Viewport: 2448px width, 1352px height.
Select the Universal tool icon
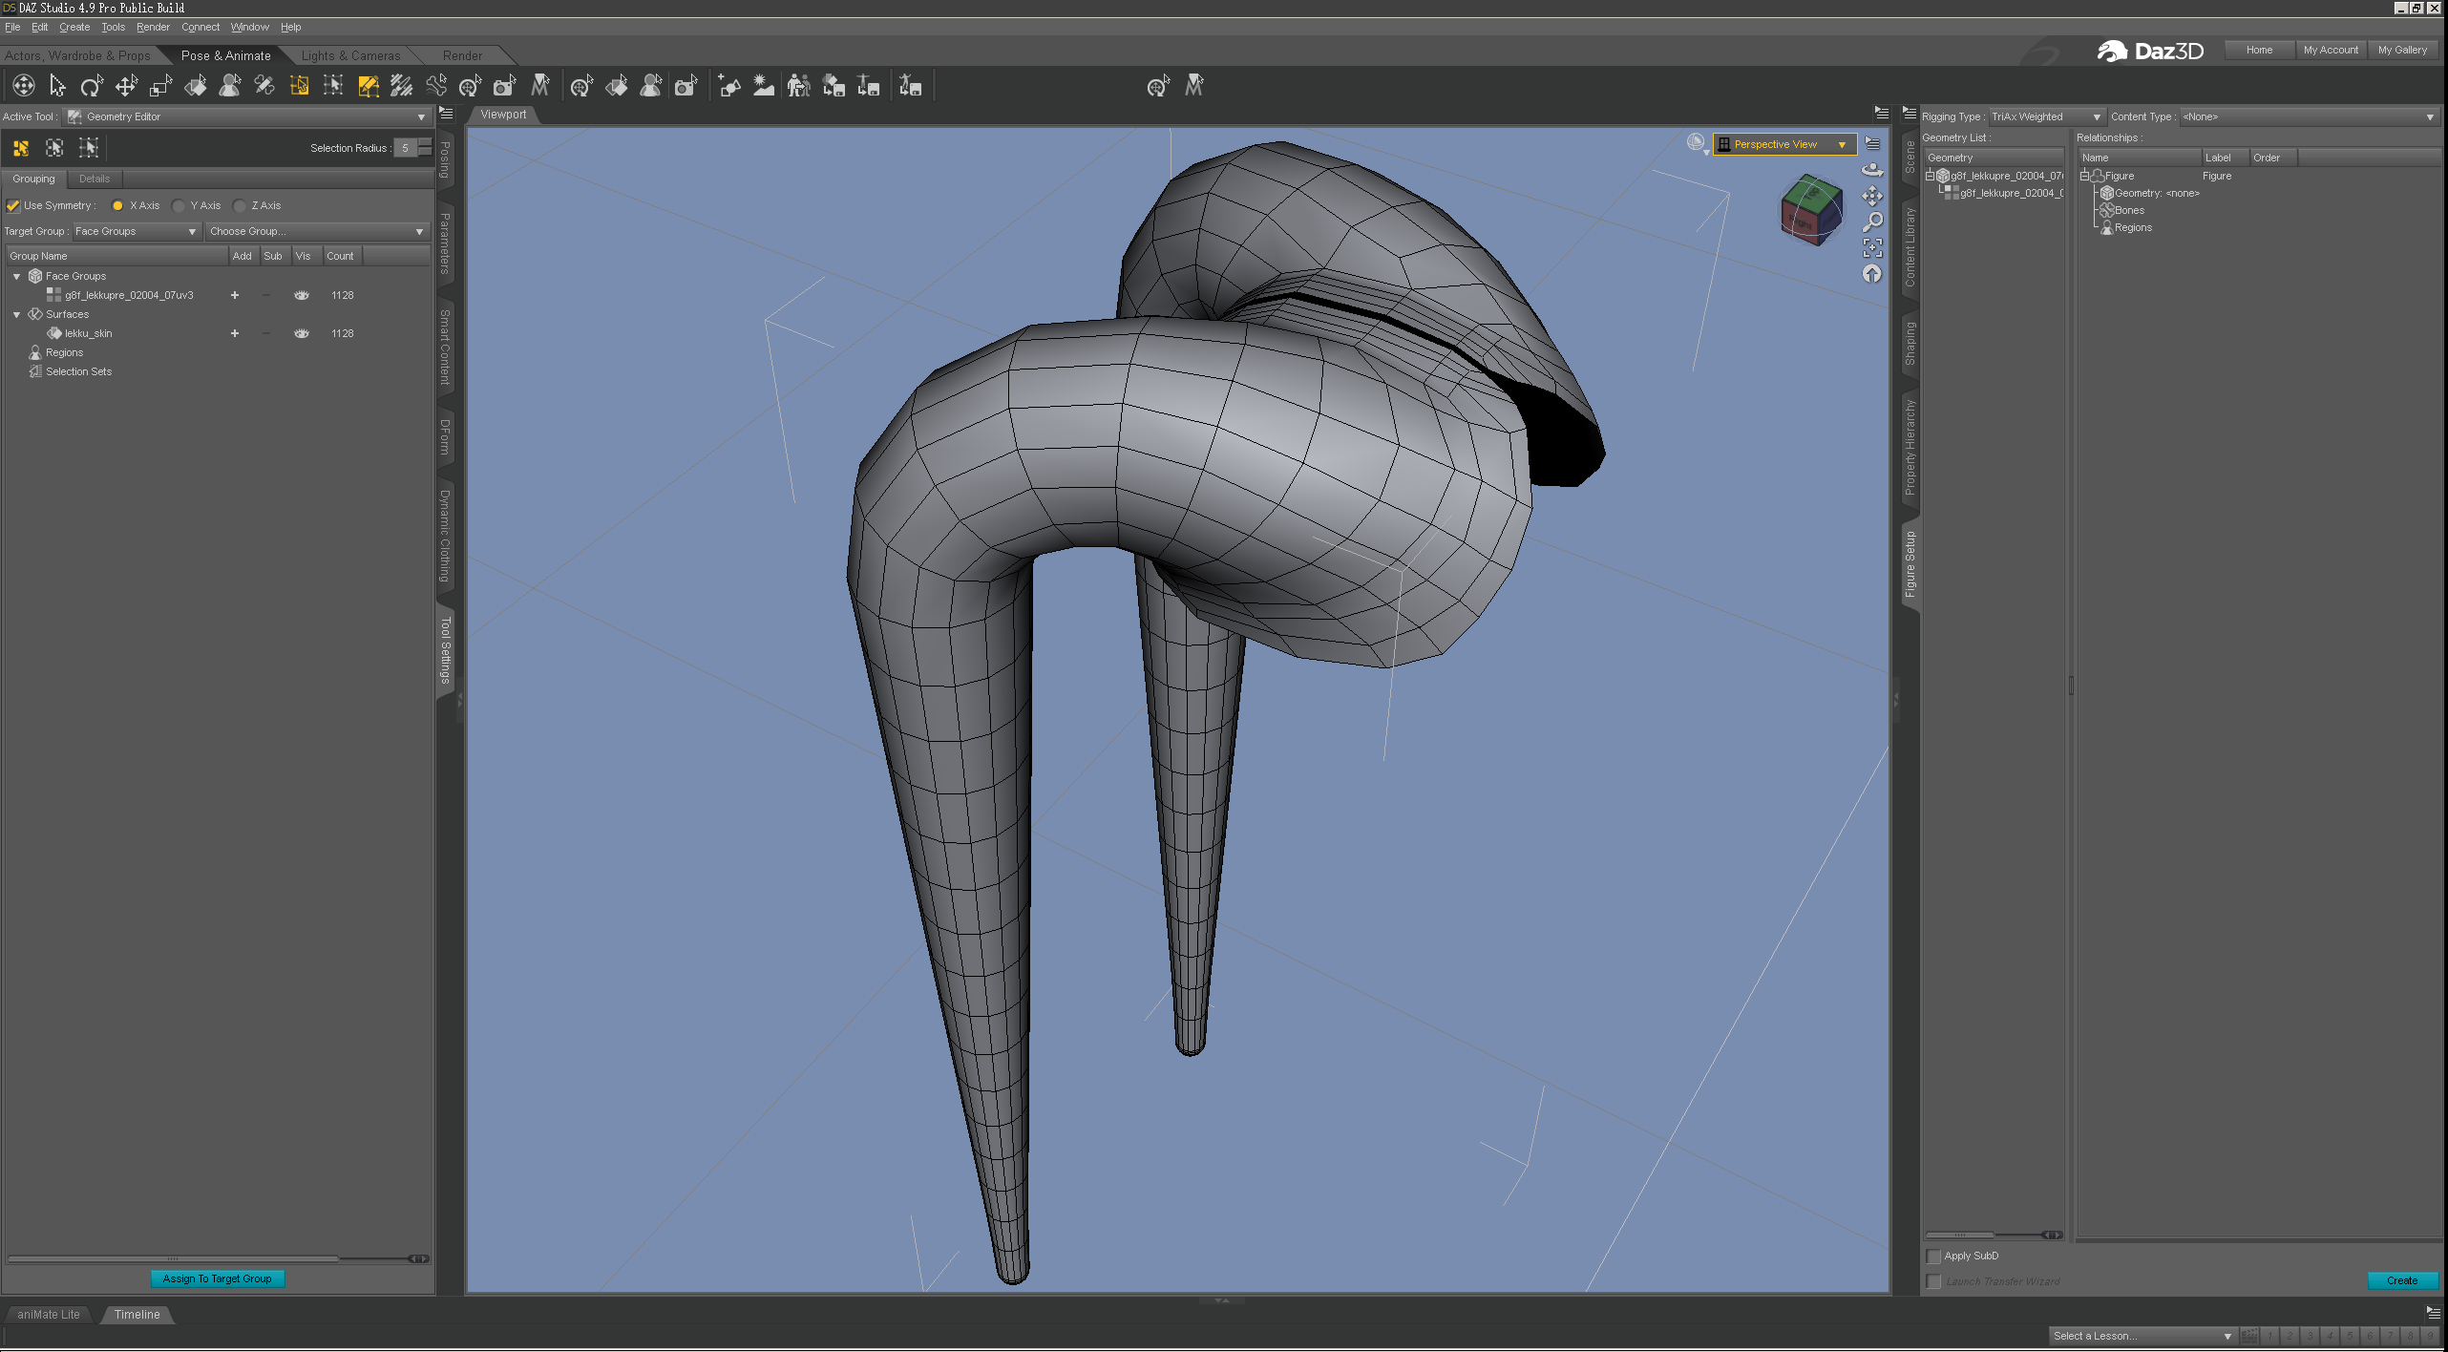pyautogui.click(x=23, y=87)
